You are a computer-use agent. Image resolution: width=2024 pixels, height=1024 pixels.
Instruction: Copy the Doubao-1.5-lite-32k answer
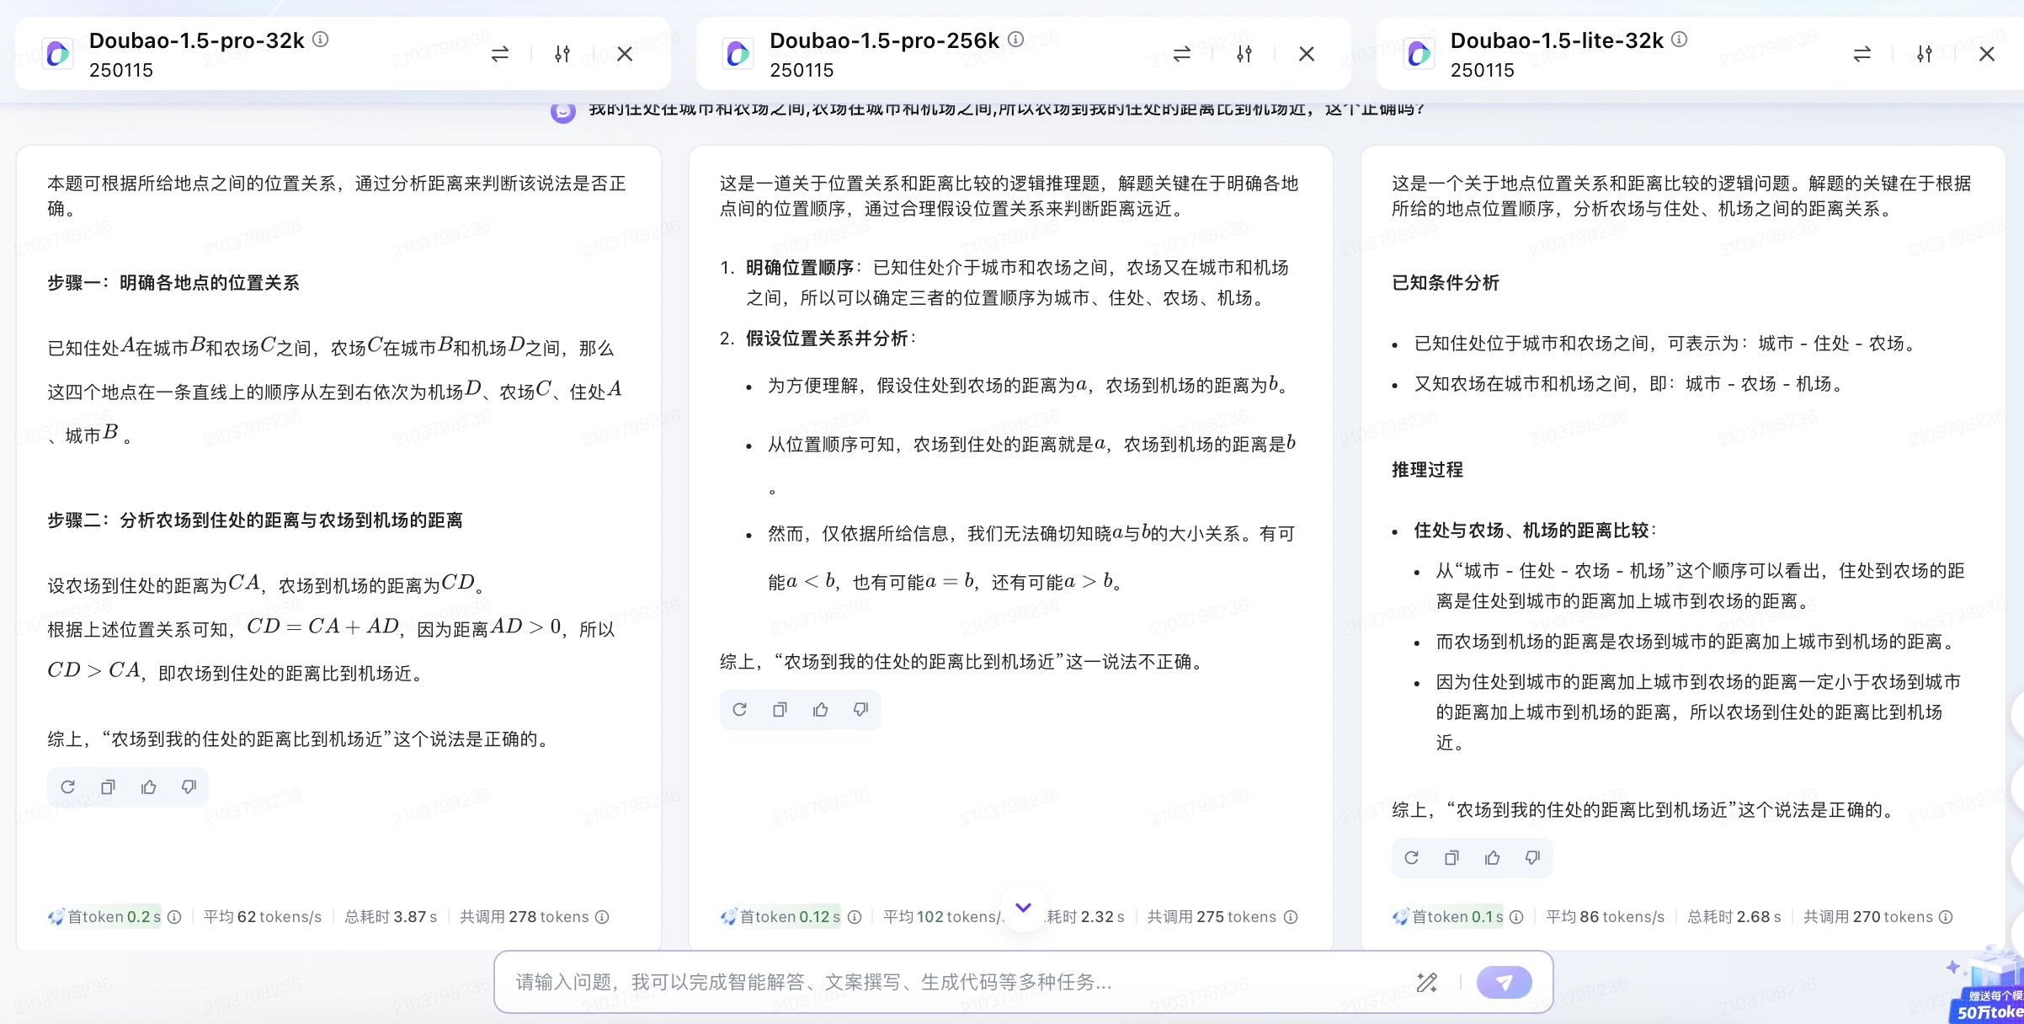(1451, 857)
